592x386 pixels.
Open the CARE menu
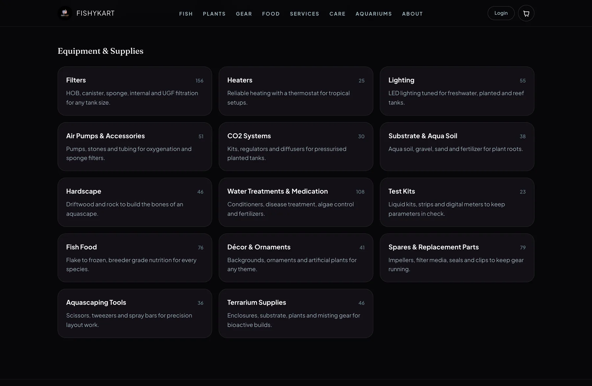tap(337, 14)
